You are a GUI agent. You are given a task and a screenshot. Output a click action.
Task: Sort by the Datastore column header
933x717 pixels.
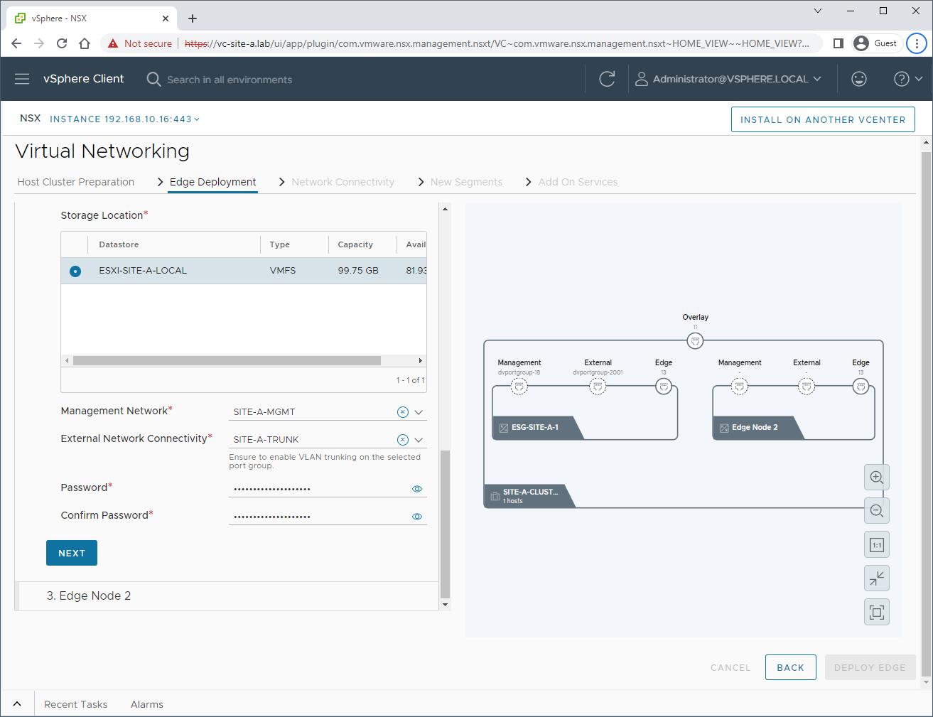(x=119, y=244)
